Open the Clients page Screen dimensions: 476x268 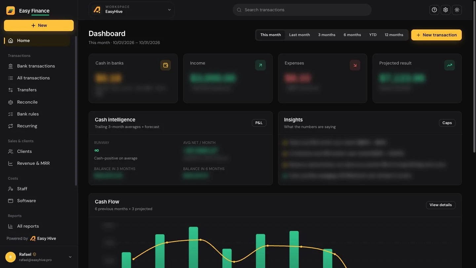(37, 152)
